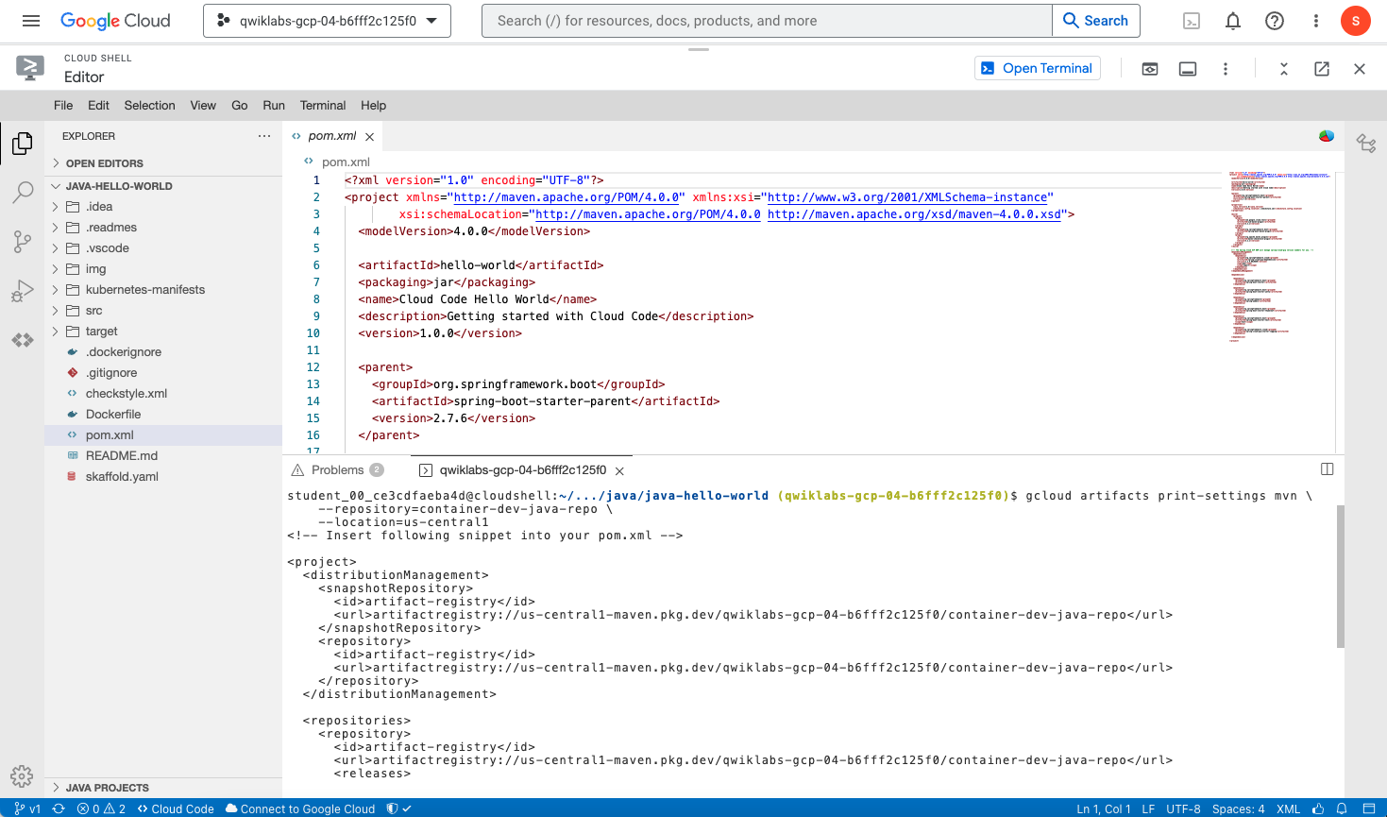Toggle the Cloud Shell web preview button

click(x=1150, y=69)
